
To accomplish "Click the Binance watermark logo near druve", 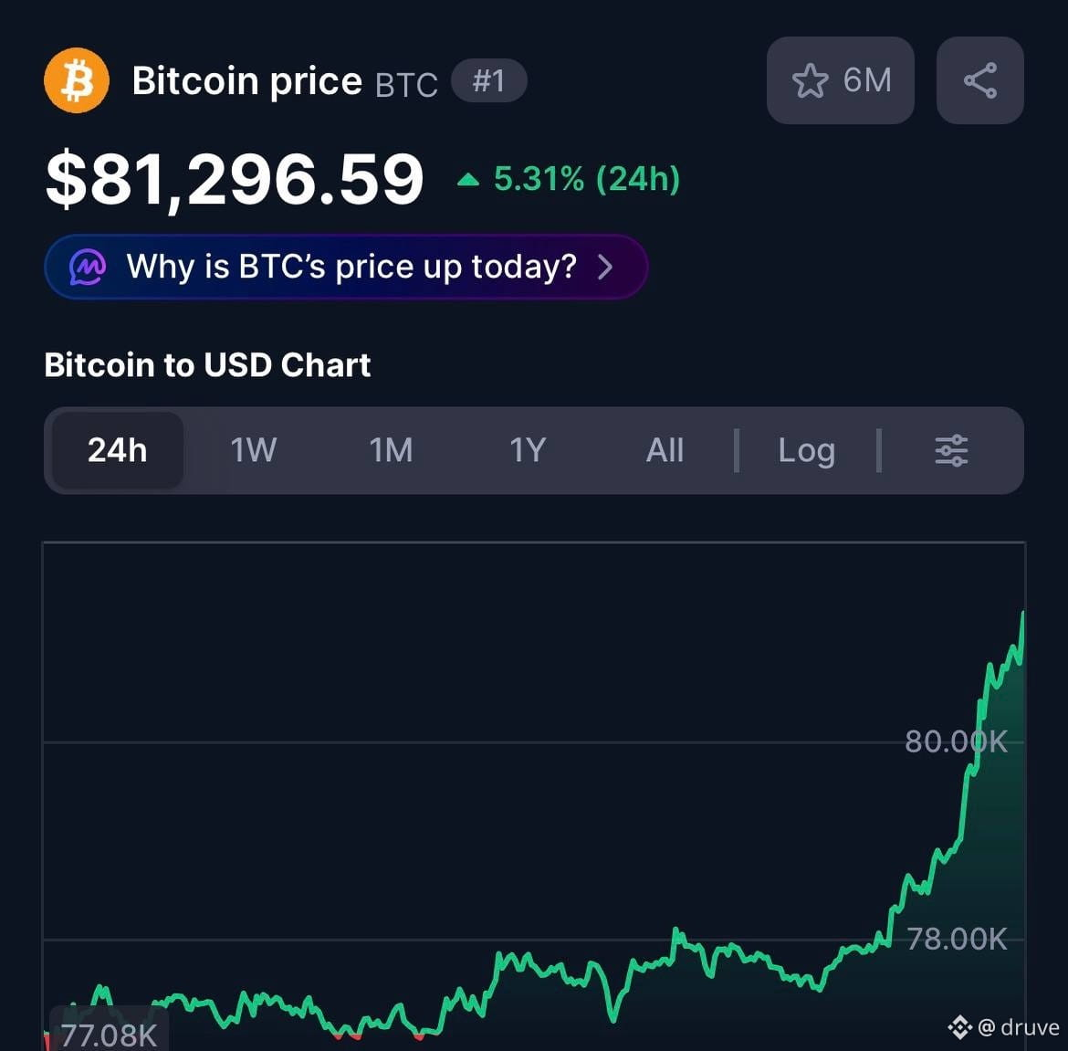I will click(959, 1027).
